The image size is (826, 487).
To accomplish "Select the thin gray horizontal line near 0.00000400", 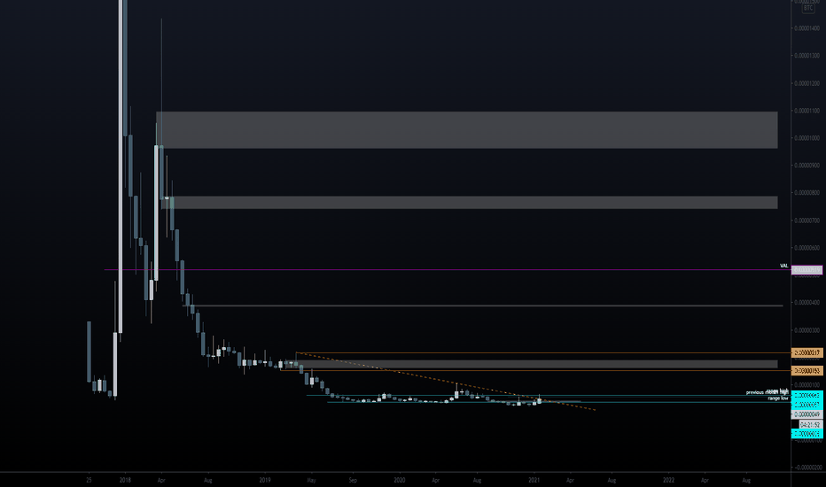I will point(482,305).
